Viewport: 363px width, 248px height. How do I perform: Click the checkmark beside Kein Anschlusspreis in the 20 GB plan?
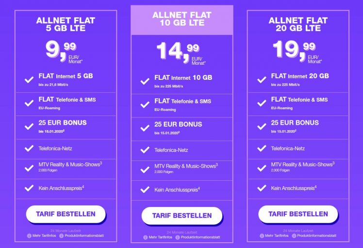click(x=261, y=188)
